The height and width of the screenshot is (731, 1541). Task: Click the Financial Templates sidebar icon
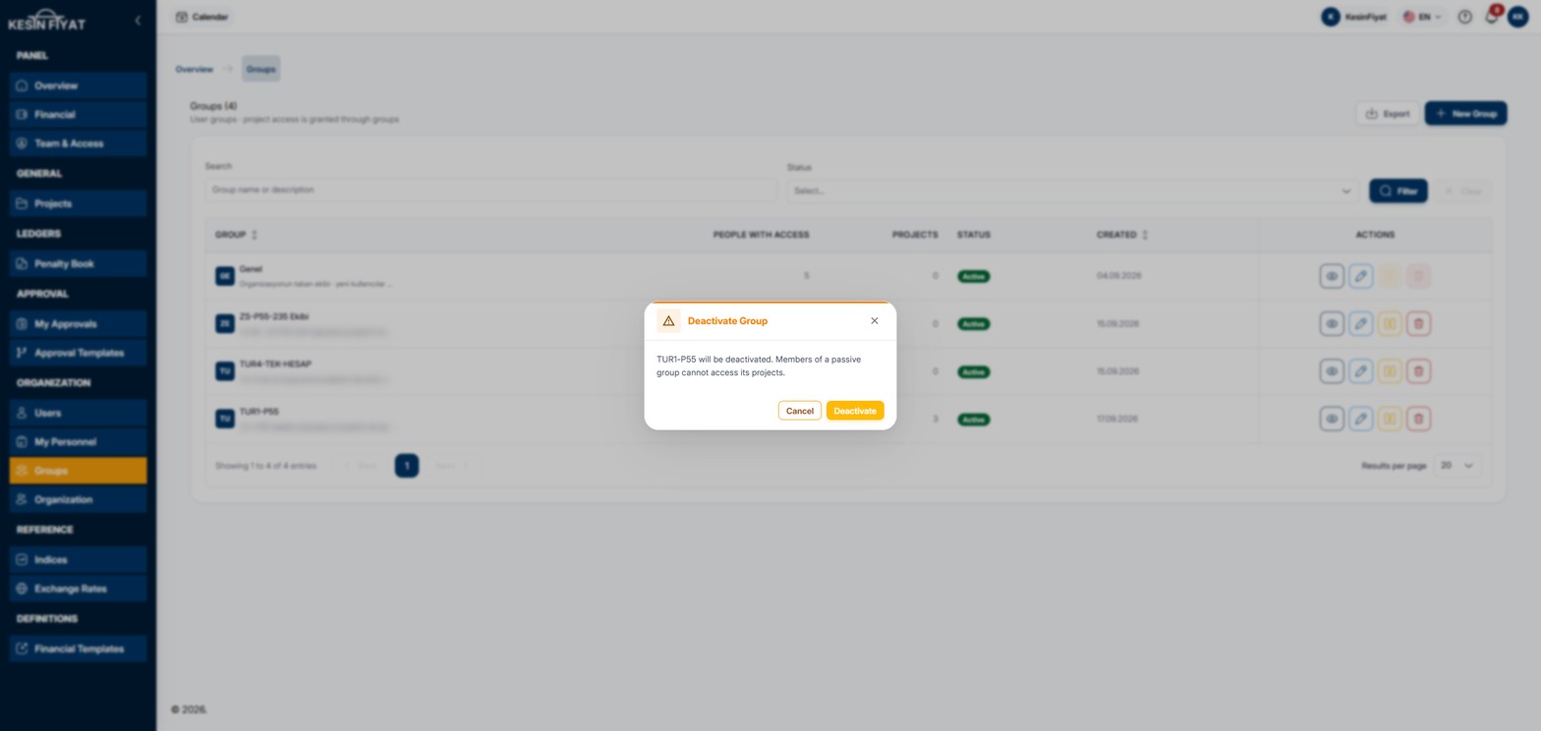pyautogui.click(x=23, y=648)
